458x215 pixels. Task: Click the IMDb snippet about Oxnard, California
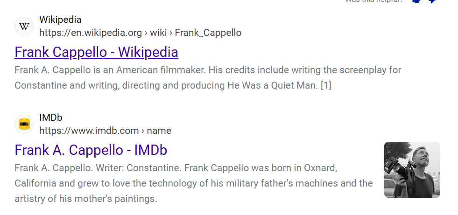coord(194,183)
